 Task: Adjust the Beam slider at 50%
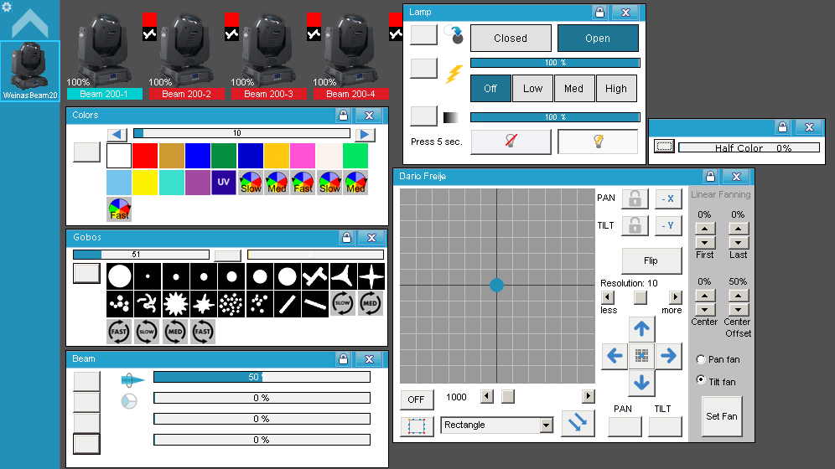coord(262,377)
